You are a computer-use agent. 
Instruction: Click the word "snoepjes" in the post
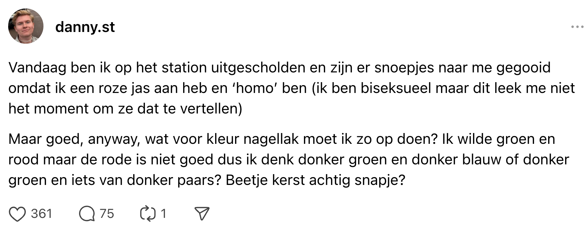(x=404, y=68)
